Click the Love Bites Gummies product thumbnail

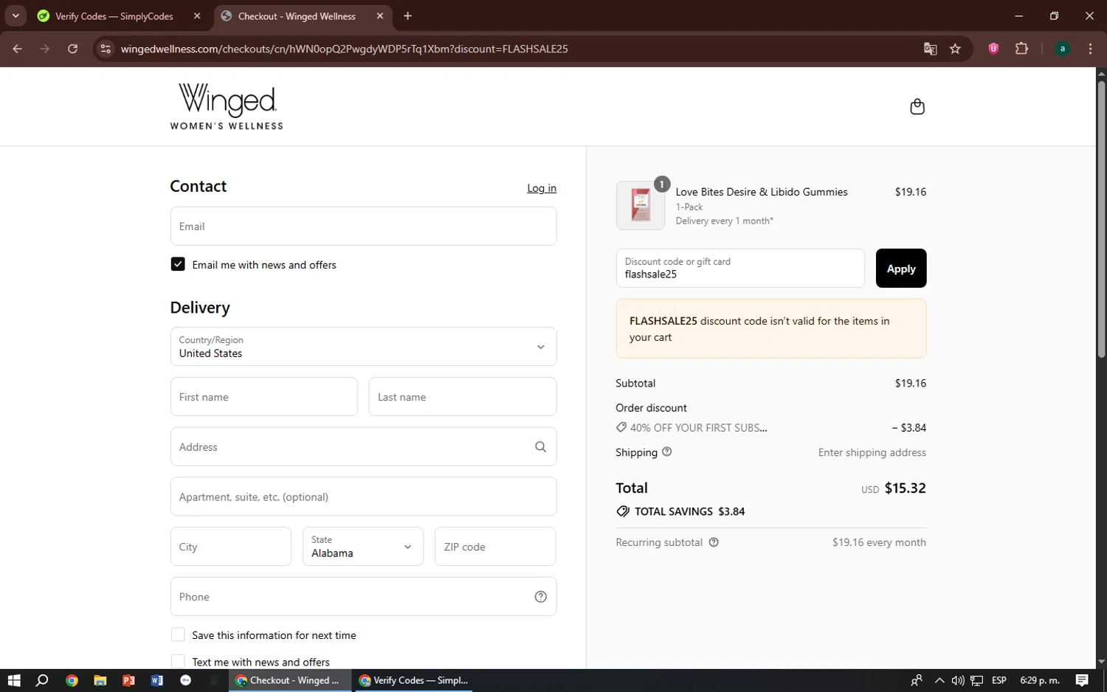point(641,206)
